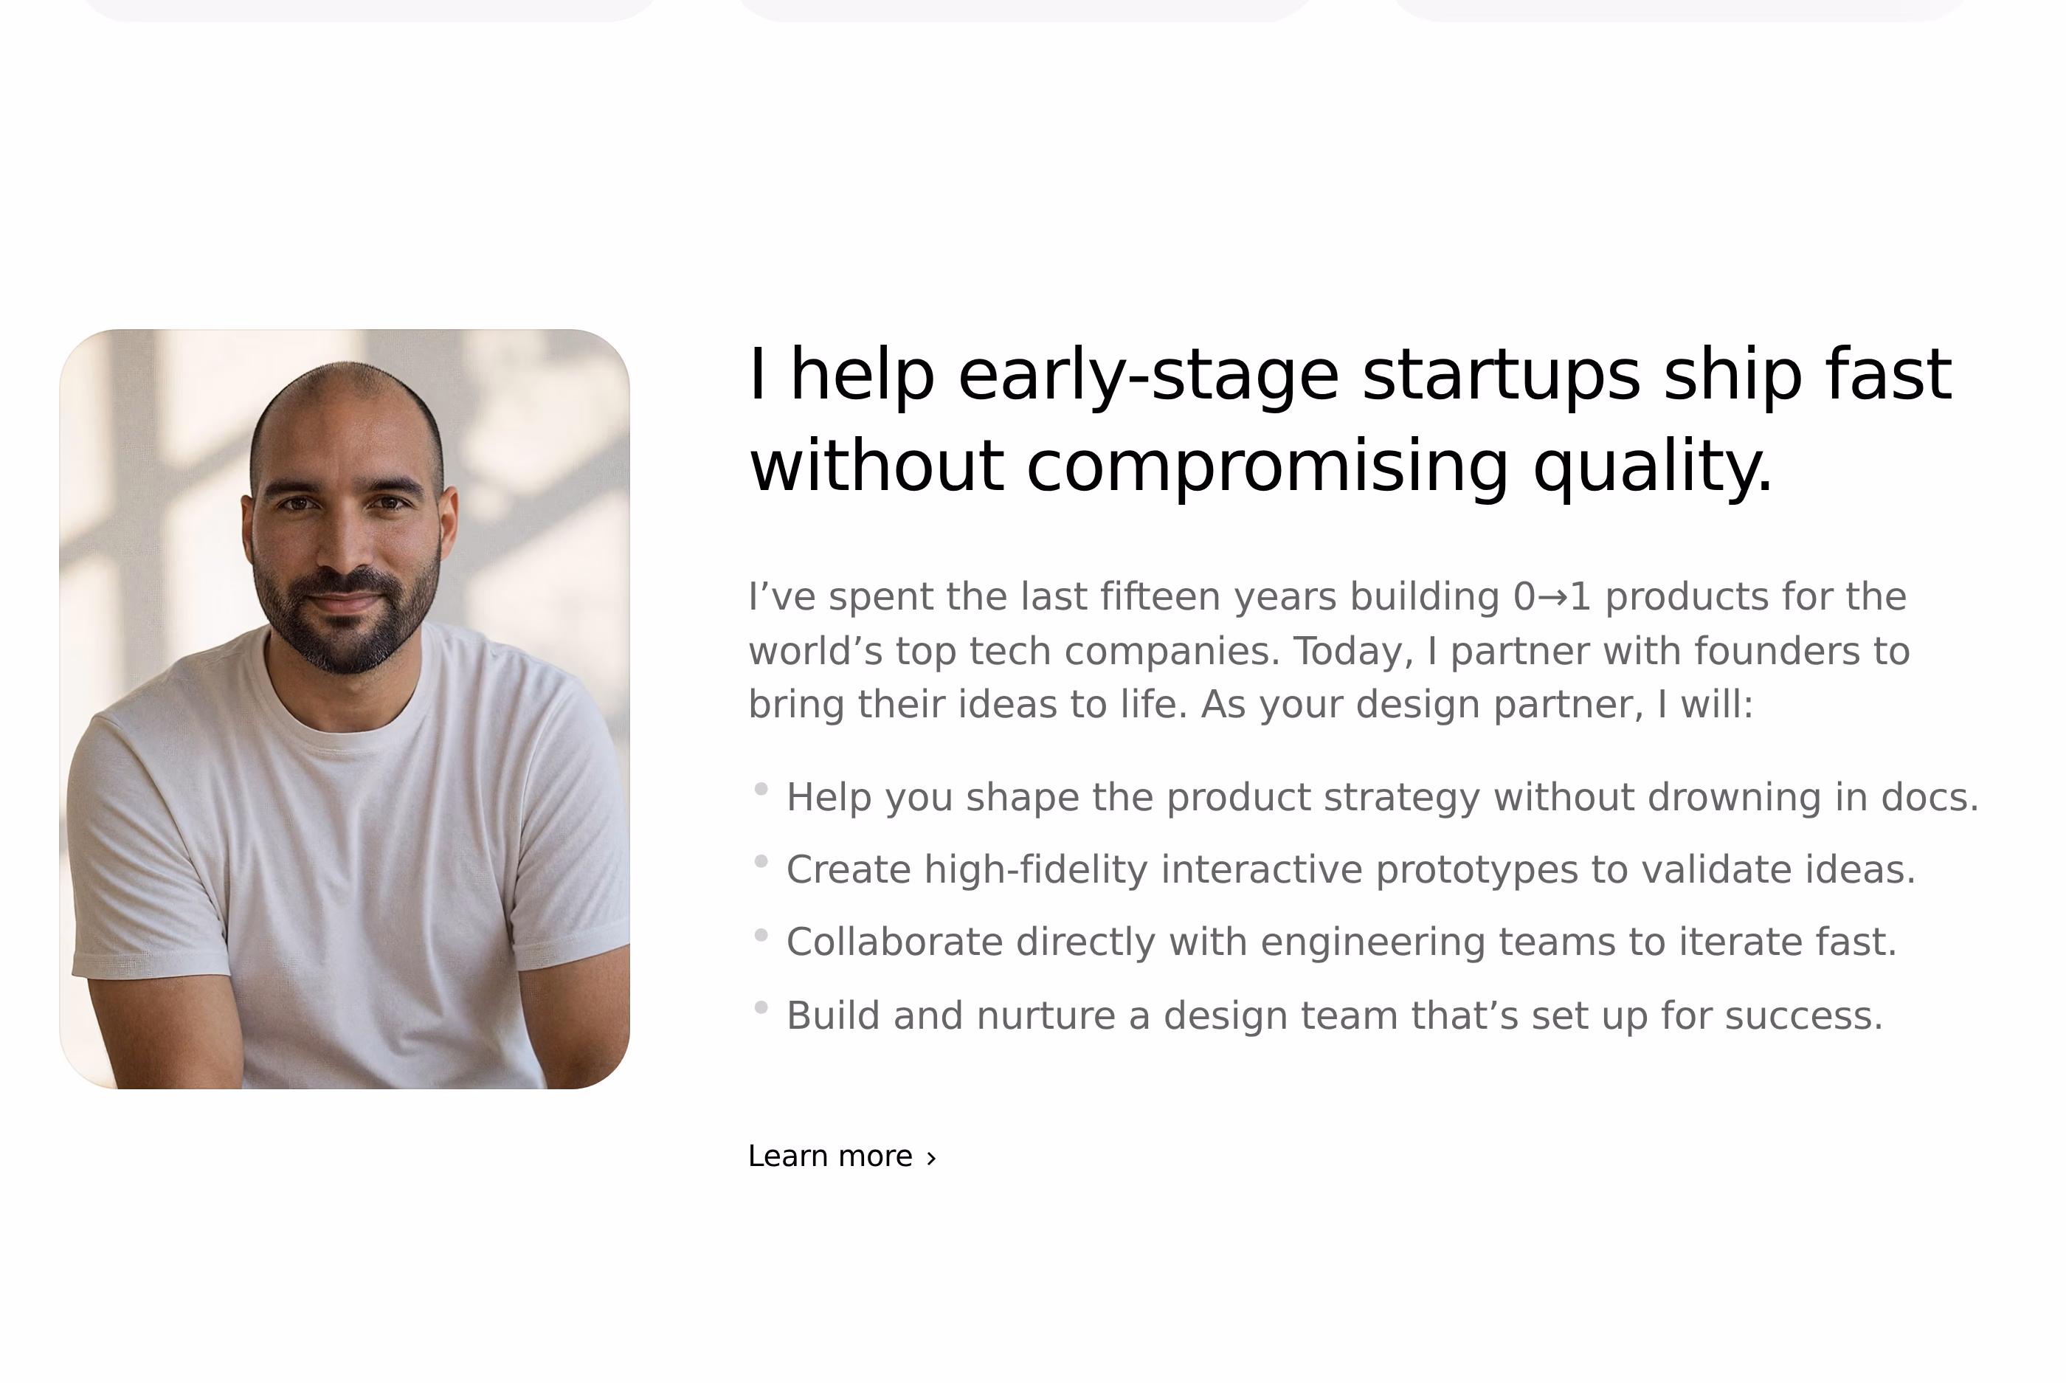Click the sentence 'As your design partner, I will:'
This screenshot has height=1383, width=2066.
point(1477,705)
